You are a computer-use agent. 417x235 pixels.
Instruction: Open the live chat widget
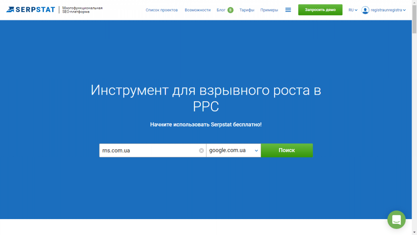click(396, 220)
